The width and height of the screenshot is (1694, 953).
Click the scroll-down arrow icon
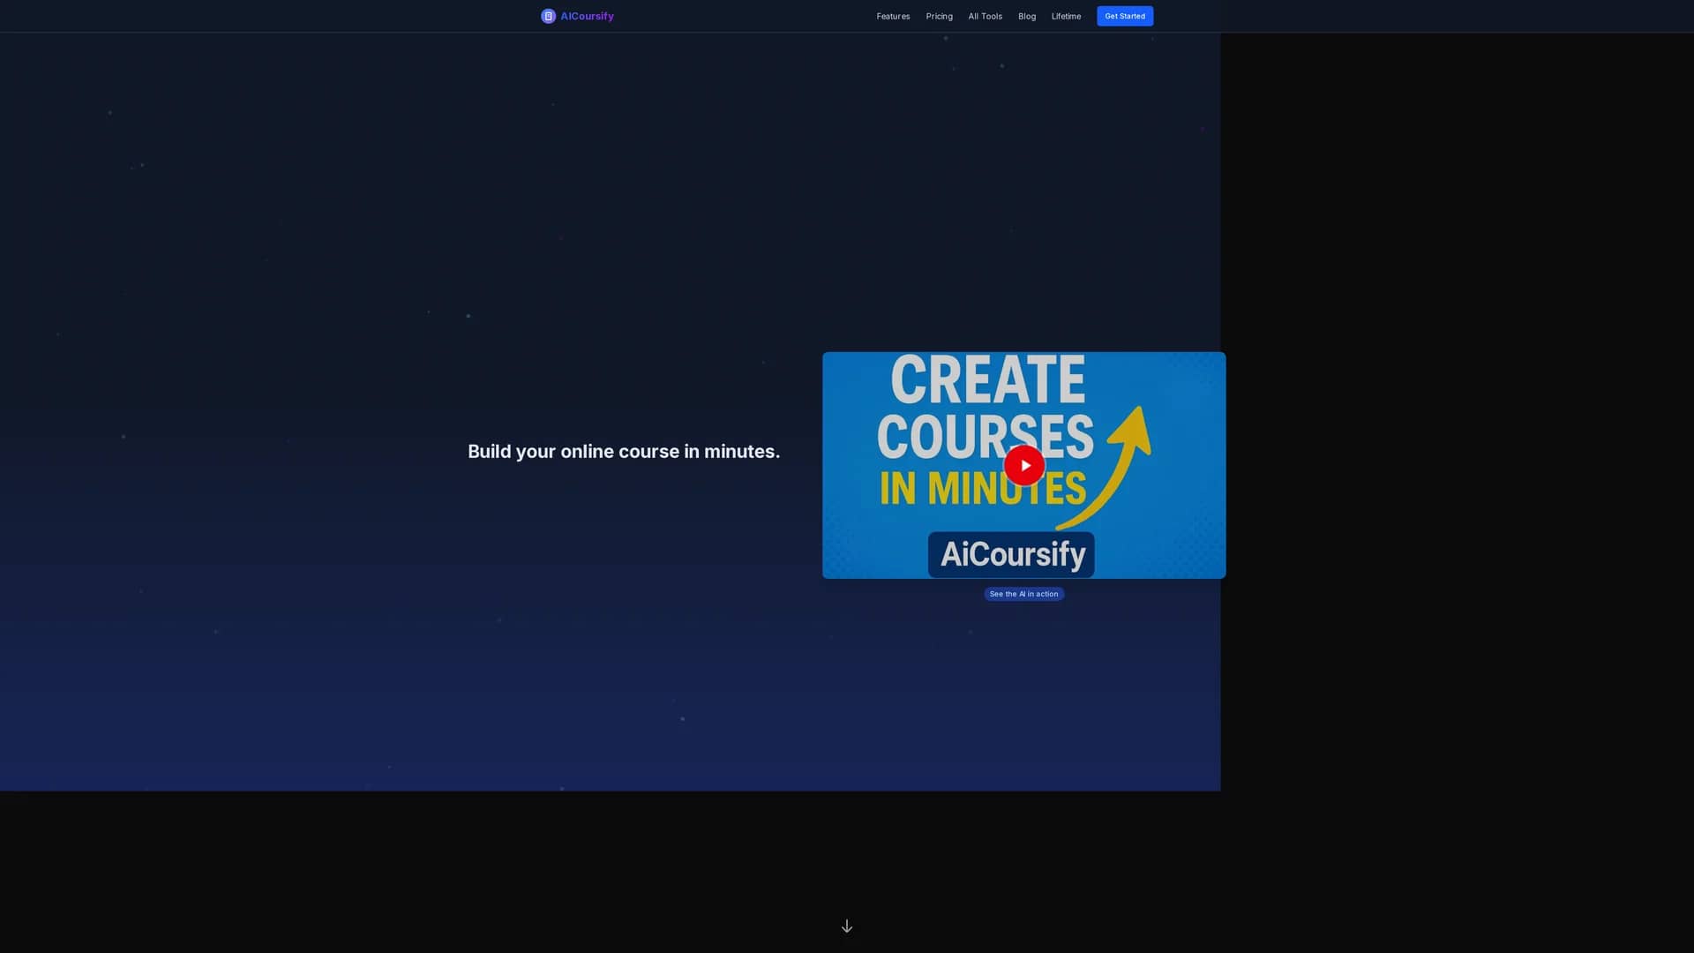[847, 926]
